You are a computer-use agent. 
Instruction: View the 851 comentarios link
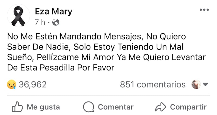153,84
